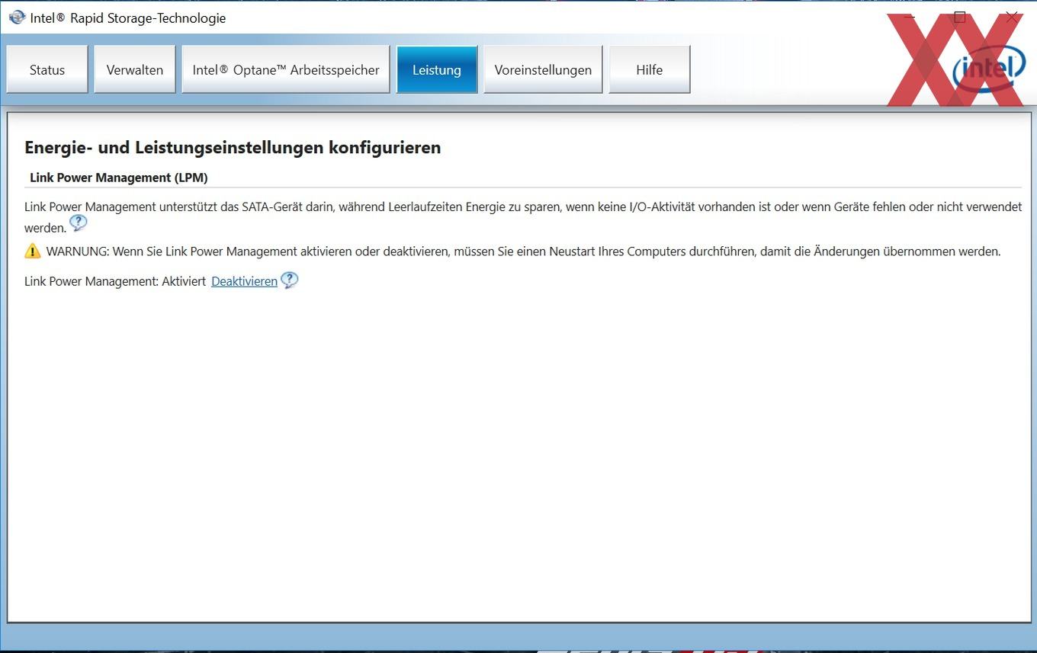The image size is (1037, 653).
Task: Click 'Link Power Management: Aktiviert' status text
Action: click(115, 281)
